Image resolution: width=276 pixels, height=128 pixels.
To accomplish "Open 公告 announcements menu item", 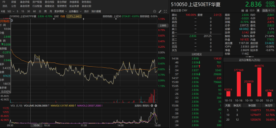I will point(14,6).
